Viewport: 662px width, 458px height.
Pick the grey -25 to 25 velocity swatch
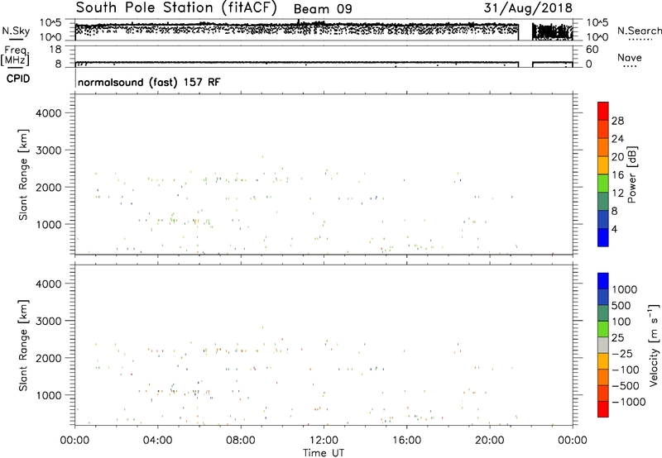[x=603, y=346]
